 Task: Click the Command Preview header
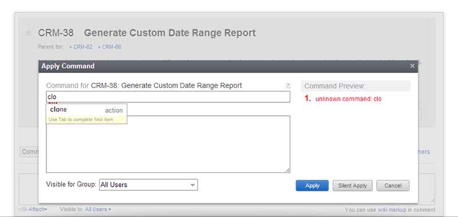(x=356, y=86)
